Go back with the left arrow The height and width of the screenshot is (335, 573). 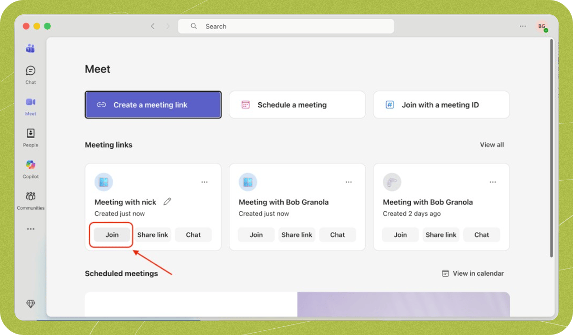[153, 26]
